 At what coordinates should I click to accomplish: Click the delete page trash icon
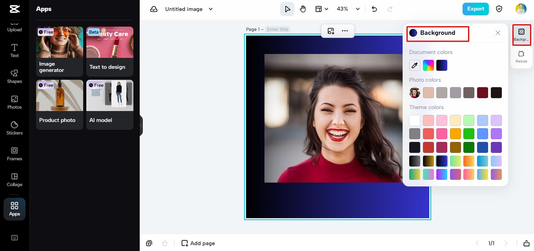(x=165, y=243)
